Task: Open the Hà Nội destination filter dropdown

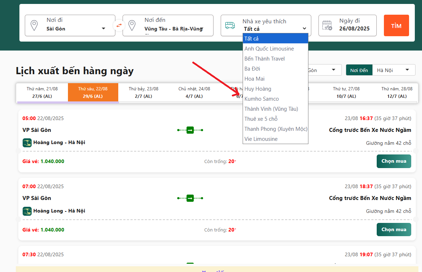Action: (394, 70)
